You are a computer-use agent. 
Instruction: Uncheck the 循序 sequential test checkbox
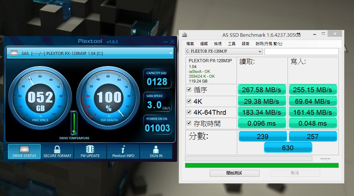coord(189,90)
